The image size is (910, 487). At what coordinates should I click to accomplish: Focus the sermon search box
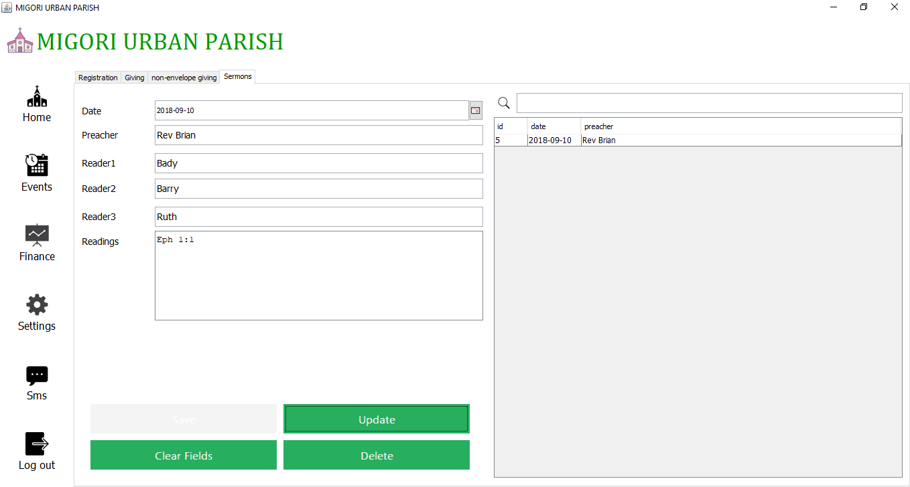709,103
